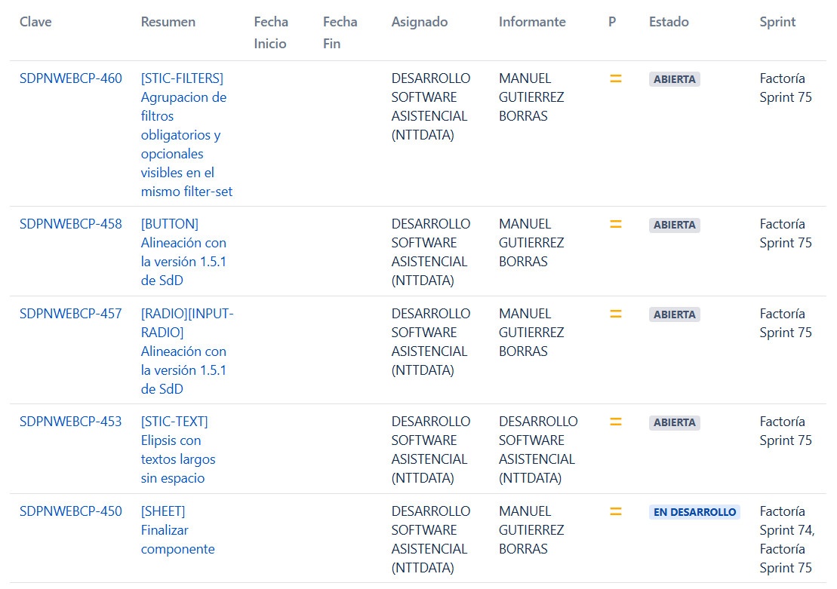Click ABIERTA status badge for SDPNWEBCP-453
The height and width of the screenshot is (589, 837).
(675, 422)
